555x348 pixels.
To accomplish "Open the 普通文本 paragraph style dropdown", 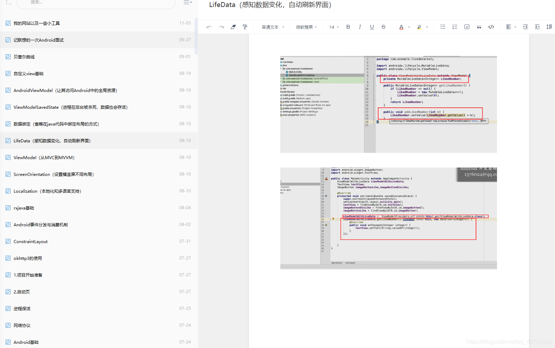I will coord(273,27).
